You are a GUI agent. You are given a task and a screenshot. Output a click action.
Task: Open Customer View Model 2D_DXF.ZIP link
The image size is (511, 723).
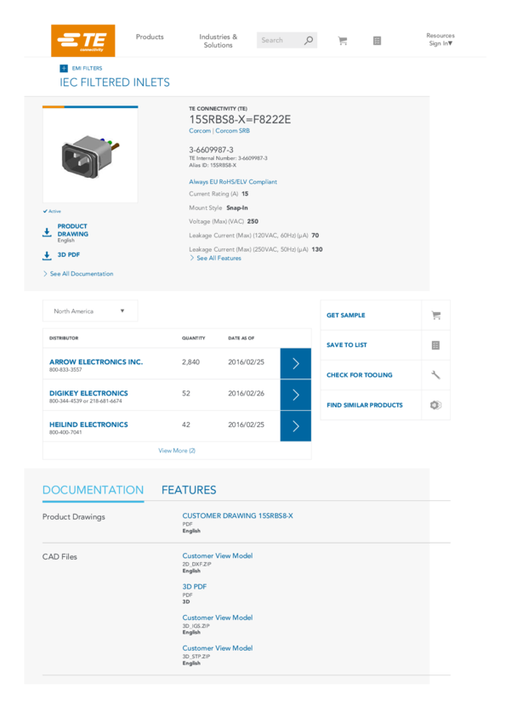(x=218, y=555)
